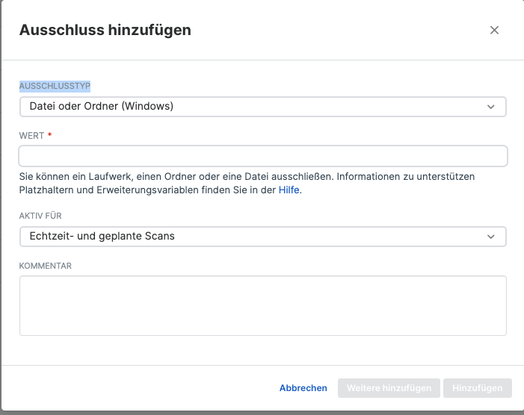Focus the Wert input field
Image resolution: width=524 pixels, height=415 pixels.
[x=262, y=156]
